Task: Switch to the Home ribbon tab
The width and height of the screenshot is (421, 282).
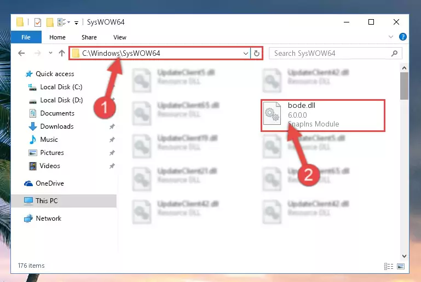Action: coord(57,37)
